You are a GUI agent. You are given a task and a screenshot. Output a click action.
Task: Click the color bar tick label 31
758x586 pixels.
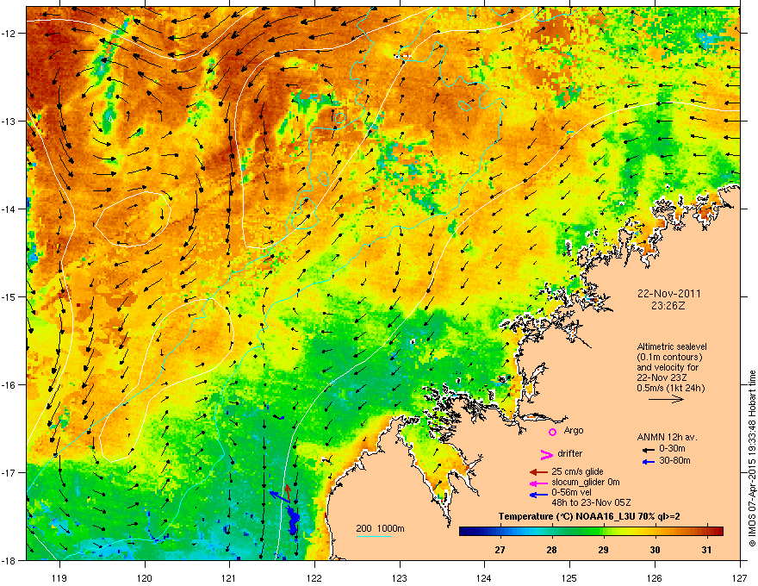click(707, 550)
